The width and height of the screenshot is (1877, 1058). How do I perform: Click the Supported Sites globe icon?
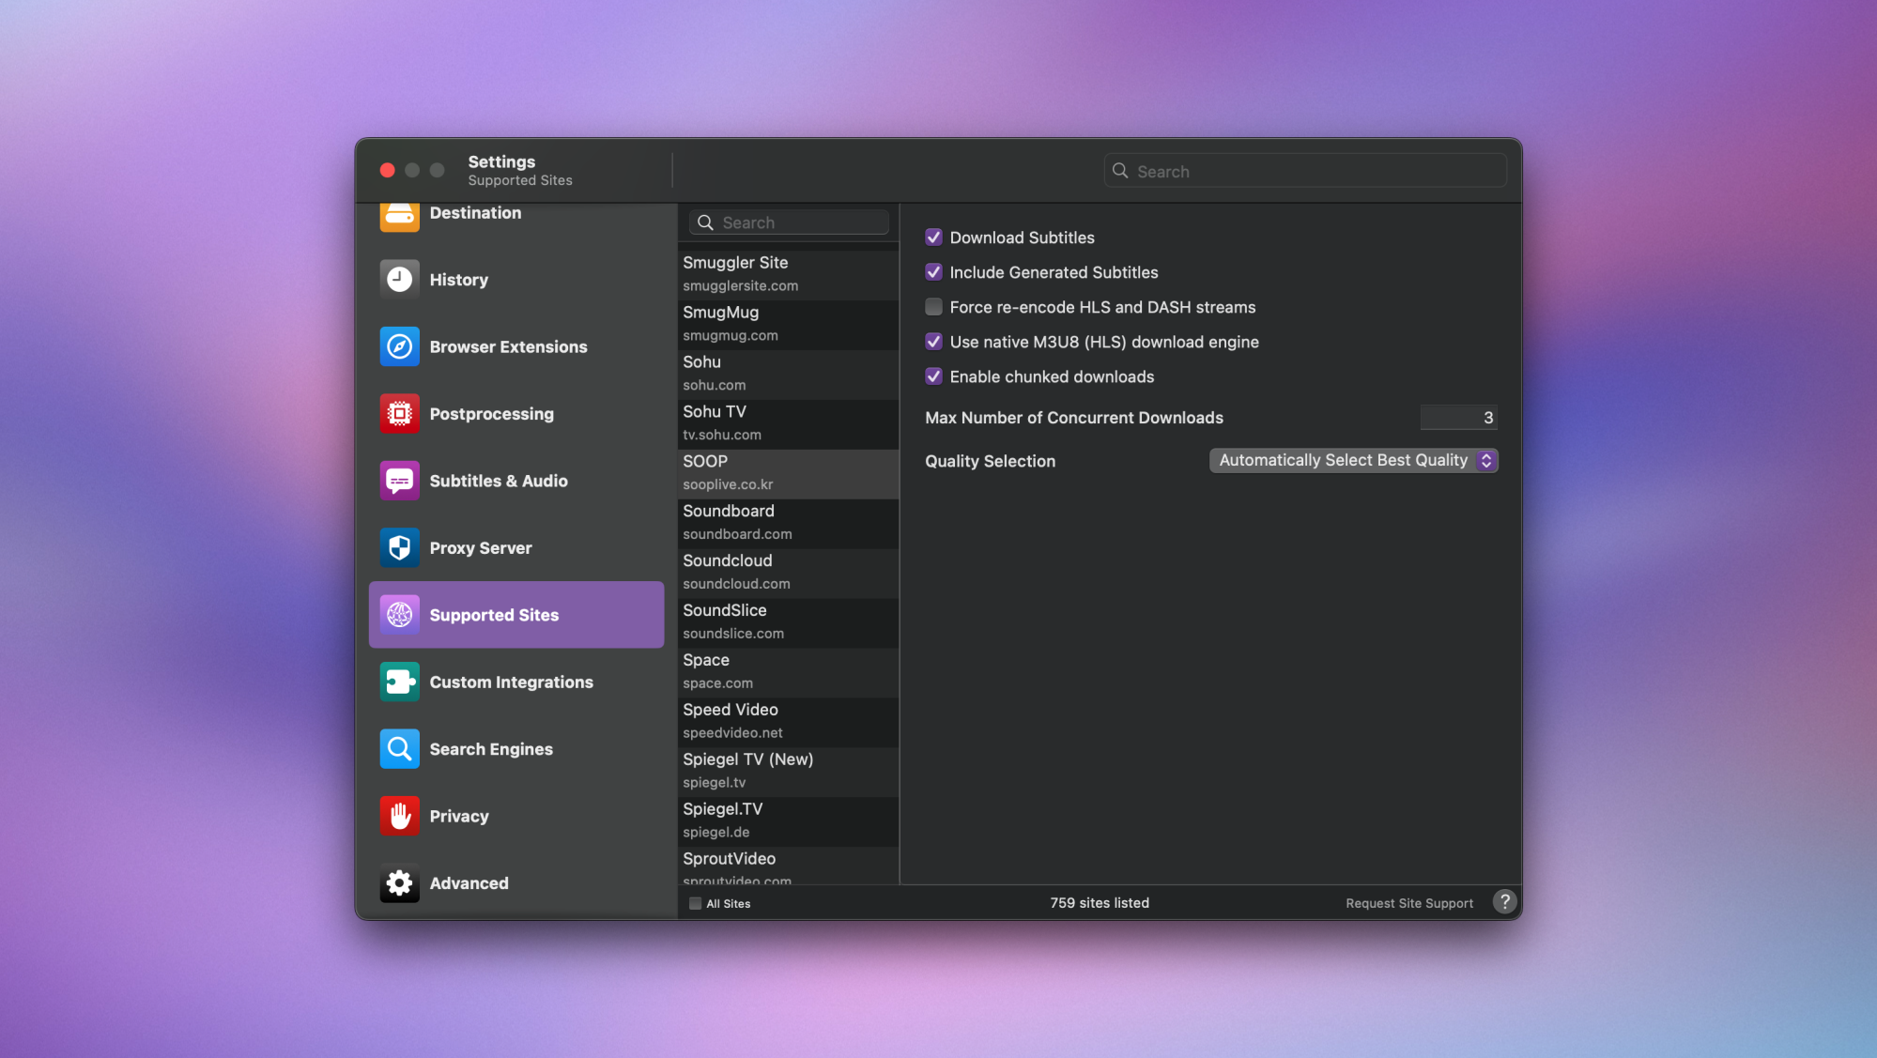click(x=399, y=614)
